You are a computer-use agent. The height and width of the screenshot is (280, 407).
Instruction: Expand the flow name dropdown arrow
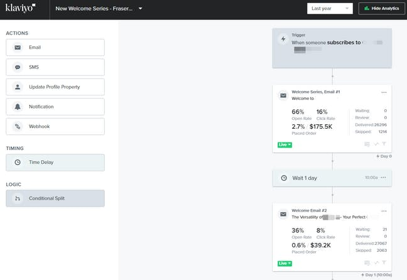(141, 9)
